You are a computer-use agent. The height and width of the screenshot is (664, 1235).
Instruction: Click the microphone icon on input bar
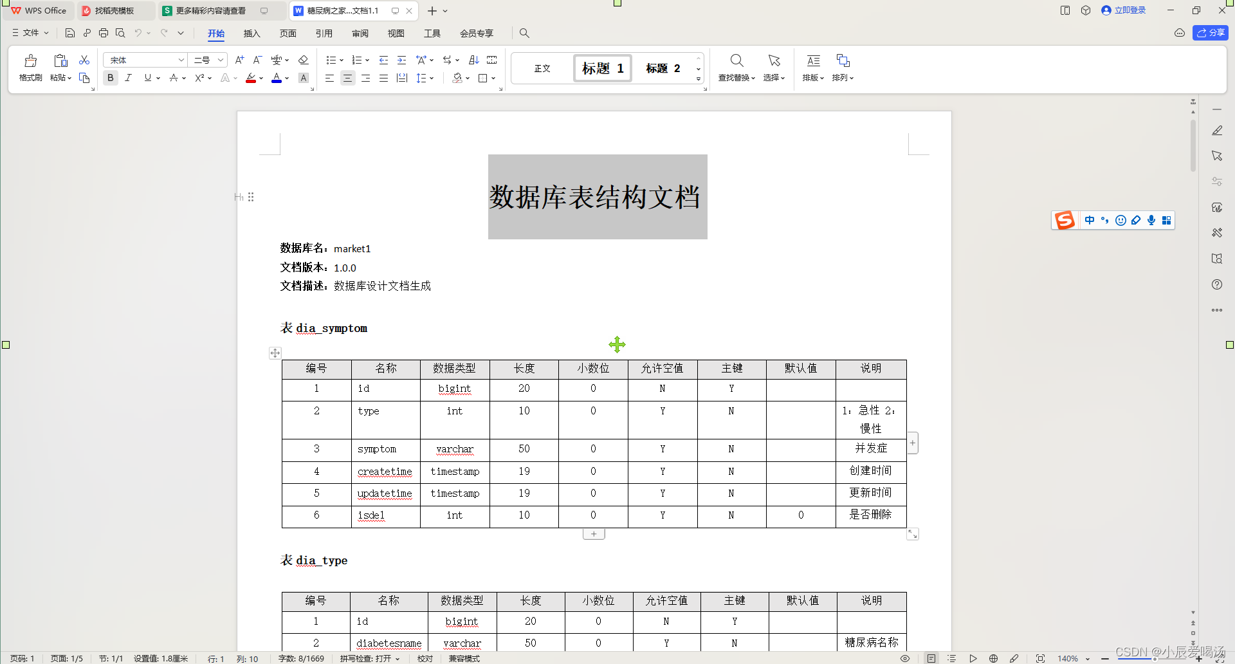(1151, 220)
